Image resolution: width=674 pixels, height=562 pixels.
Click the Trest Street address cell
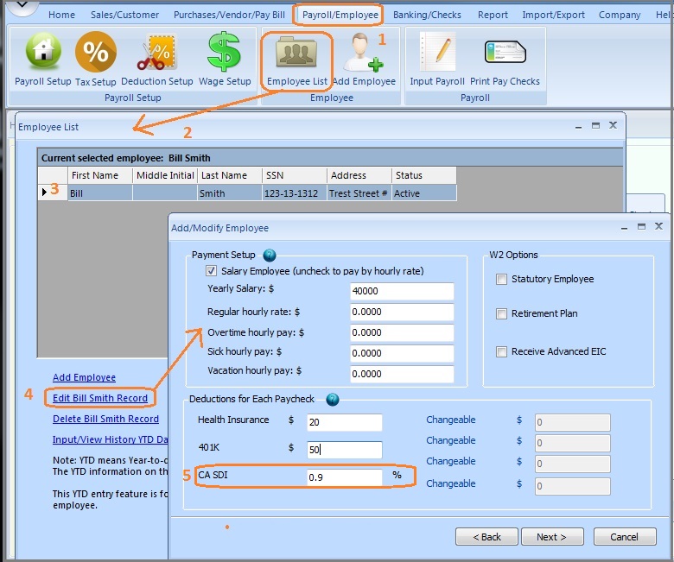click(359, 193)
